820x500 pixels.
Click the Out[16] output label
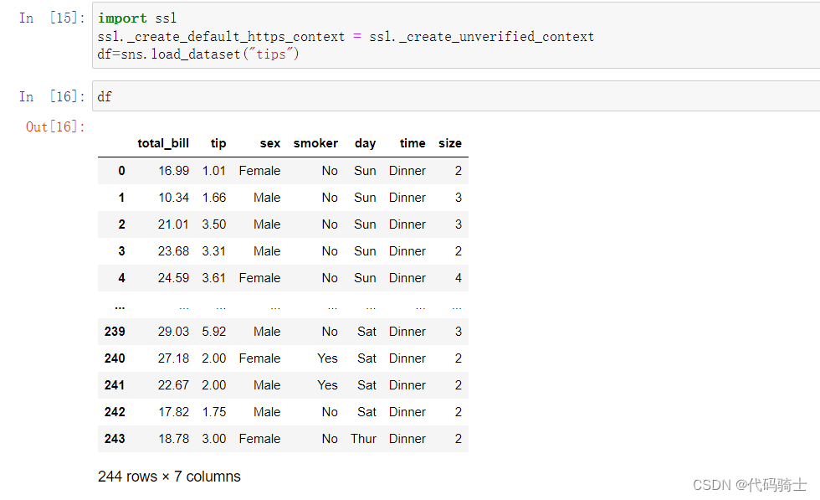(54, 126)
